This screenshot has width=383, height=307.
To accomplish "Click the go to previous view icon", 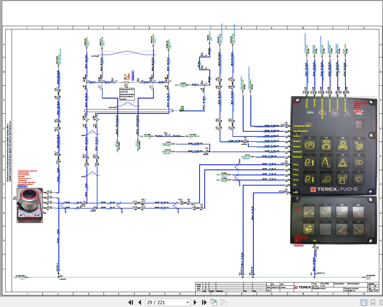I will pos(214,302).
